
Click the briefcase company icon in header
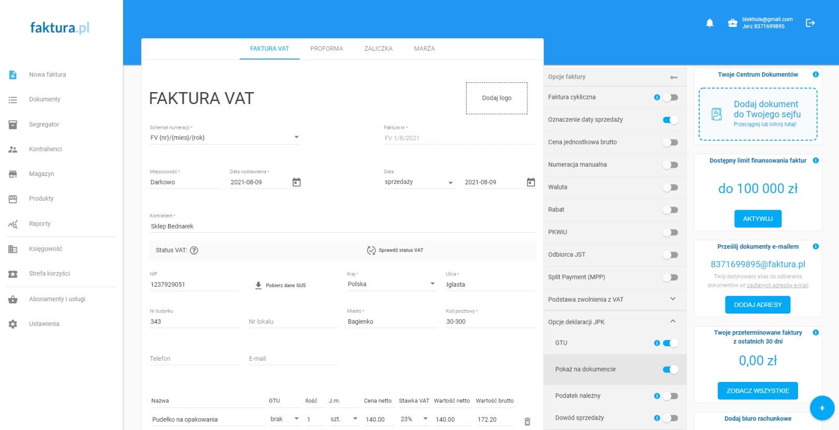coord(732,23)
